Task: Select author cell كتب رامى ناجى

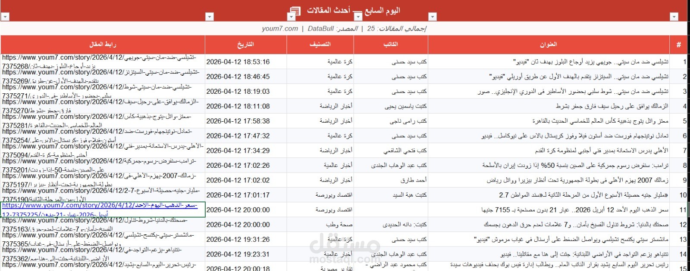Action: click(391, 121)
